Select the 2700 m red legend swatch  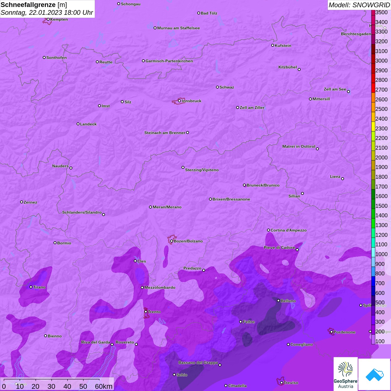click(x=373, y=88)
